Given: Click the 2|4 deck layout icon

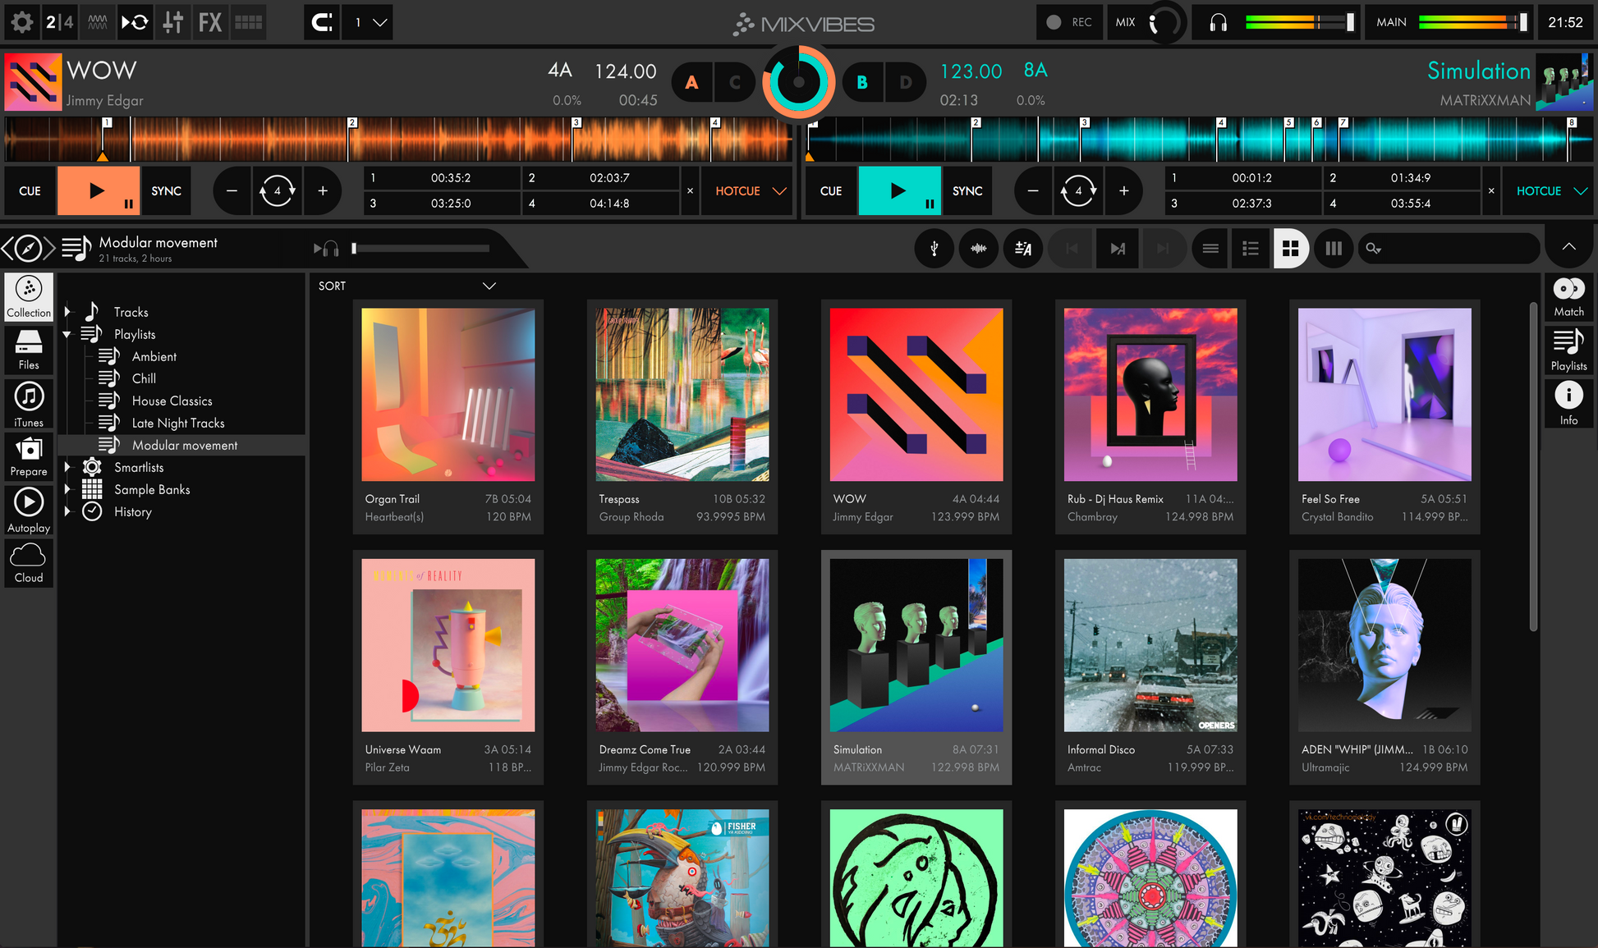Looking at the screenshot, I should pyautogui.click(x=58, y=22).
